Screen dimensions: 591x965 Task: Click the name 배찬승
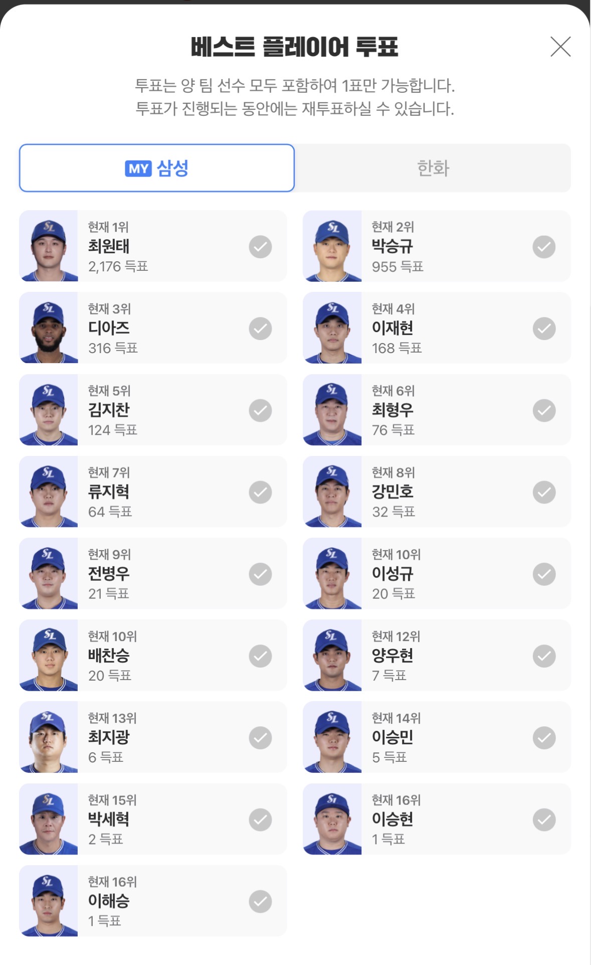point(109,655)
